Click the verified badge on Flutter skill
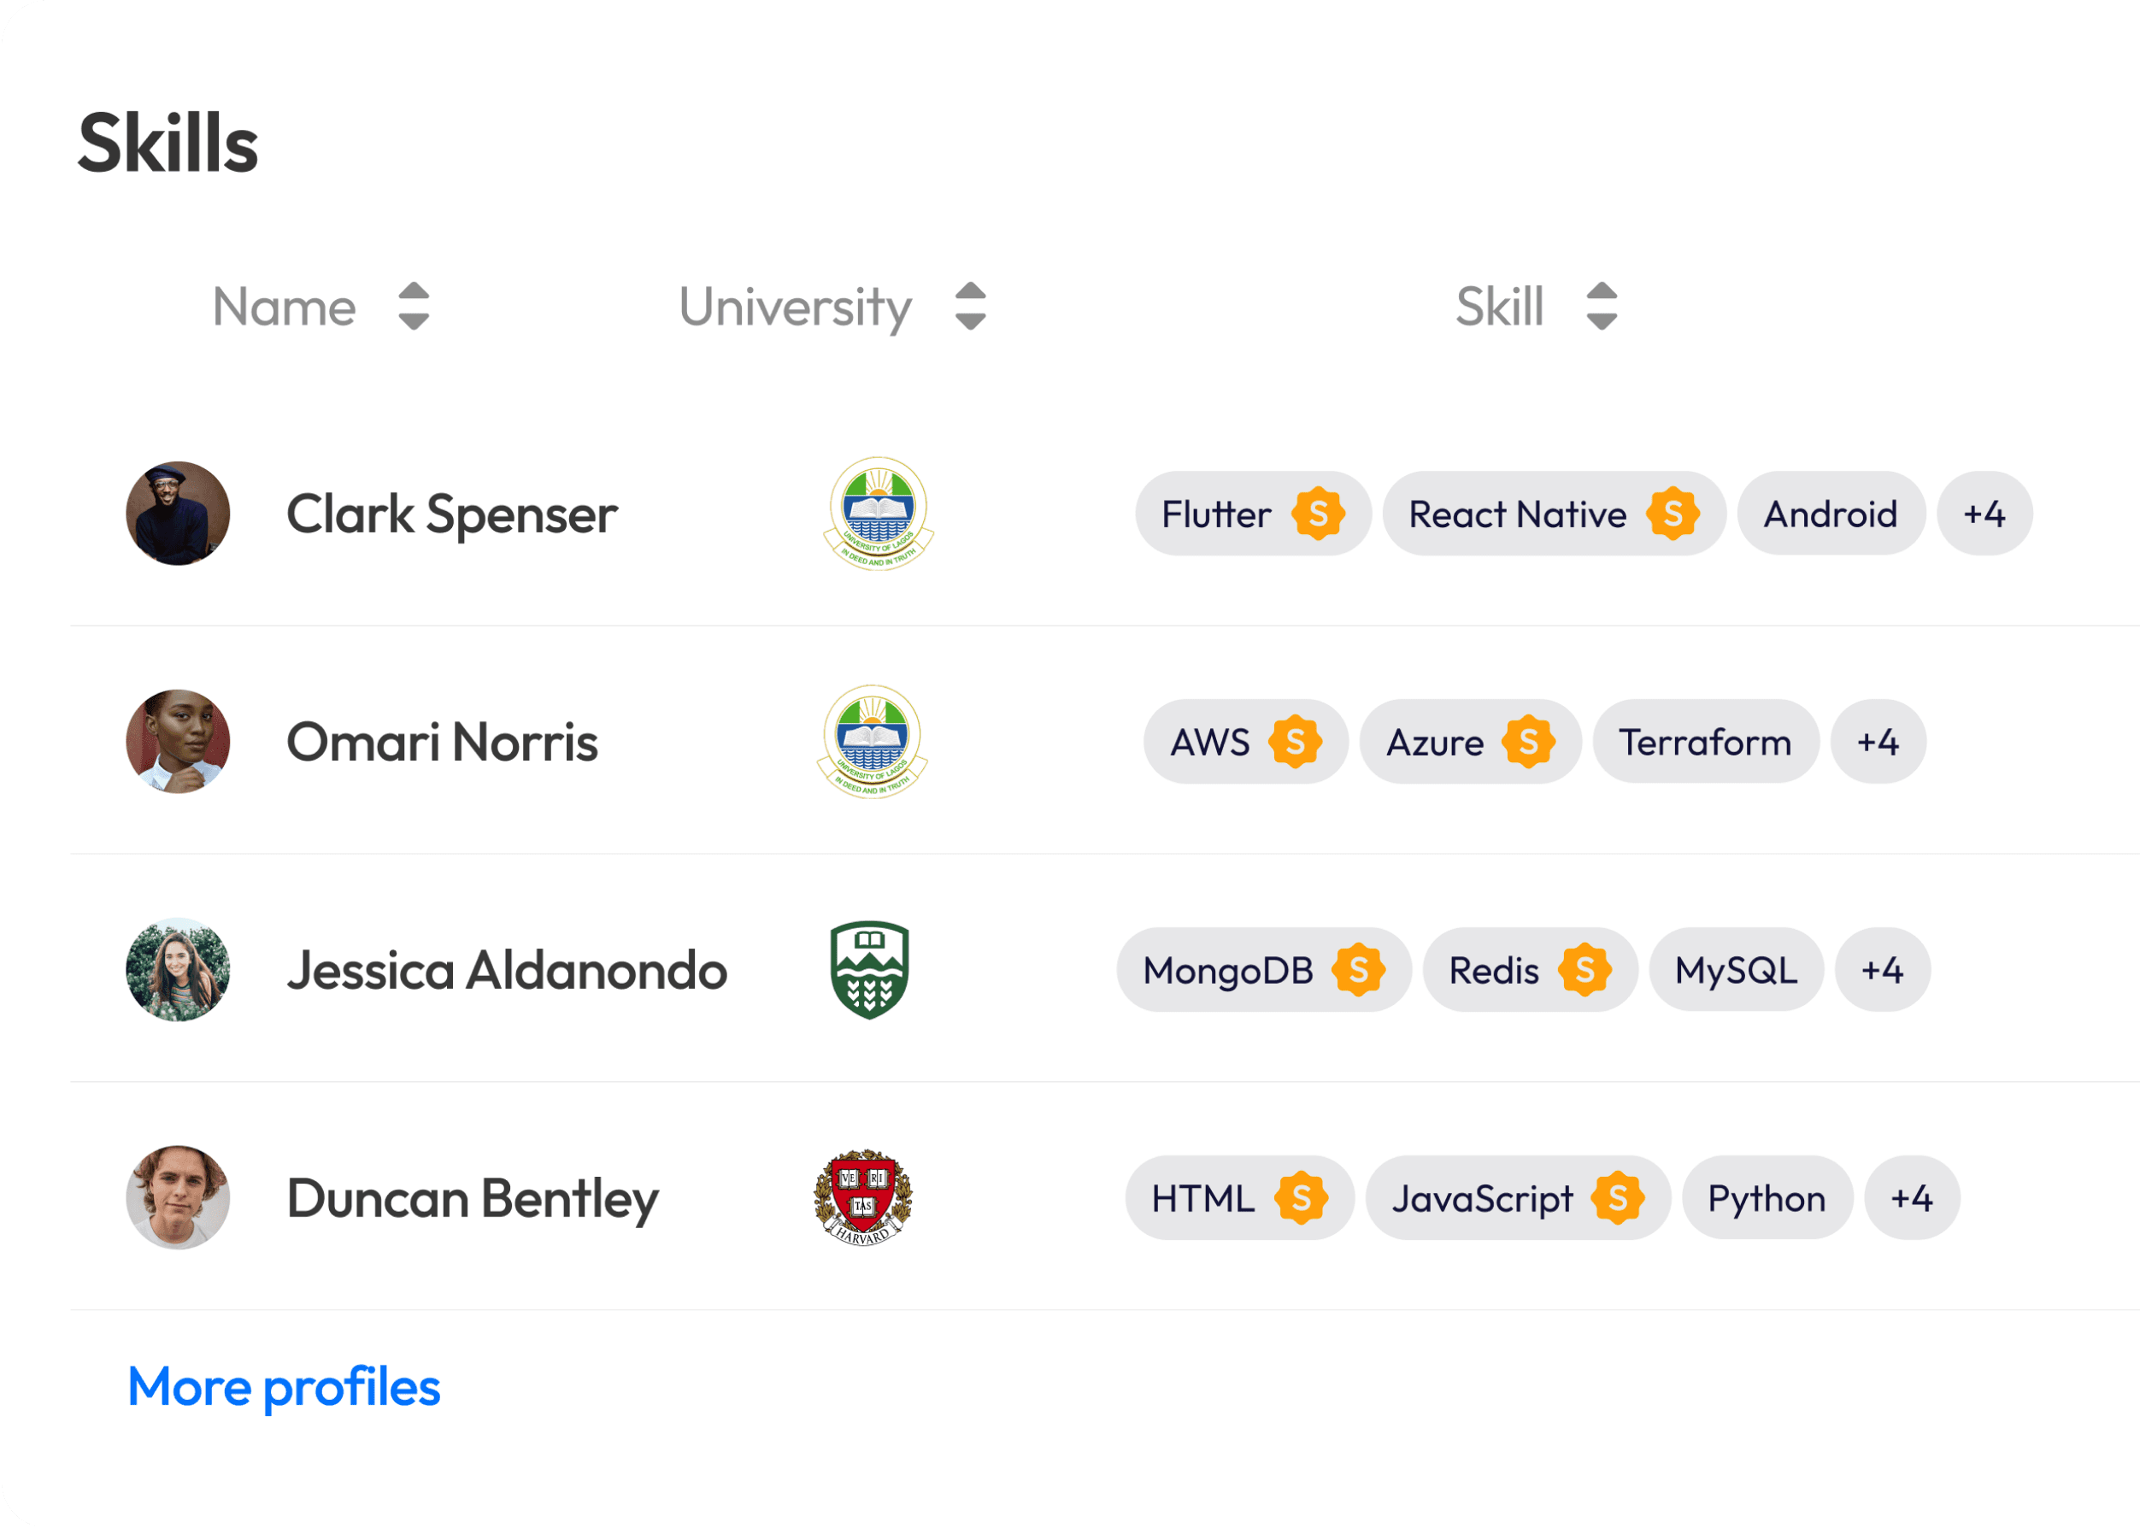Screen dimensions: 2140x1528 click(x=1320, y=514)
